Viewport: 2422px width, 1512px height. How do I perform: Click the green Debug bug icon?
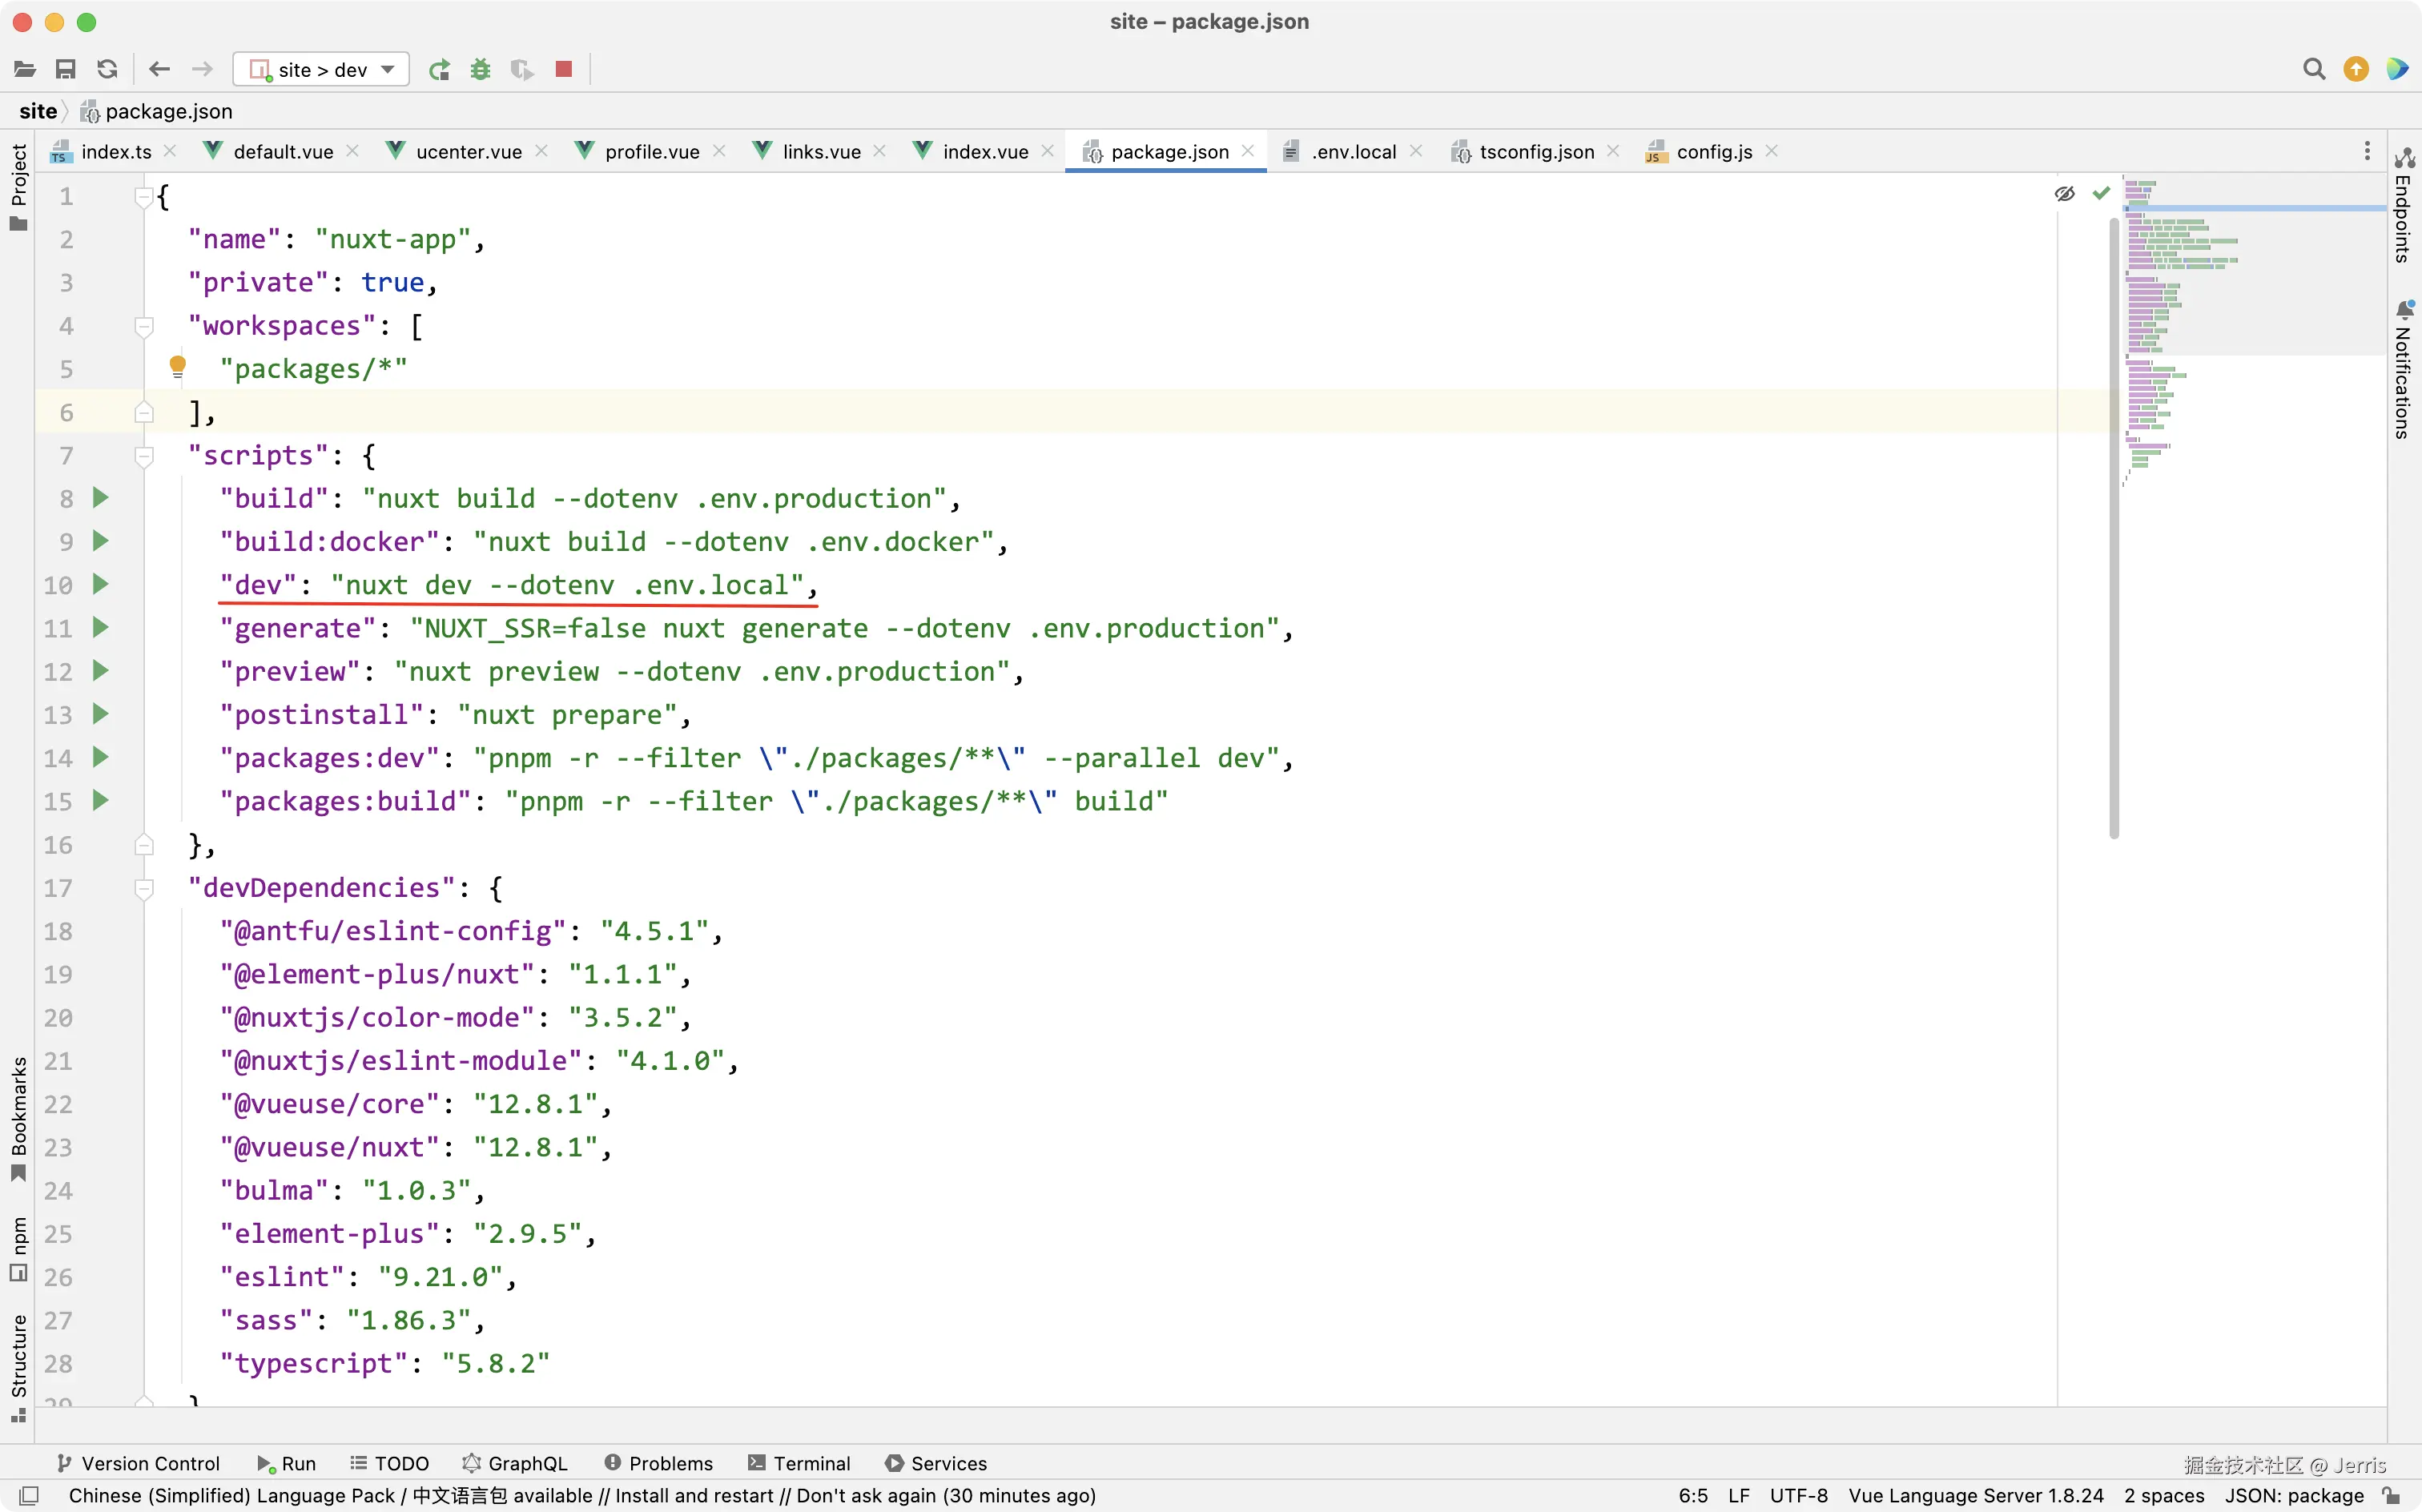(481, 69)
